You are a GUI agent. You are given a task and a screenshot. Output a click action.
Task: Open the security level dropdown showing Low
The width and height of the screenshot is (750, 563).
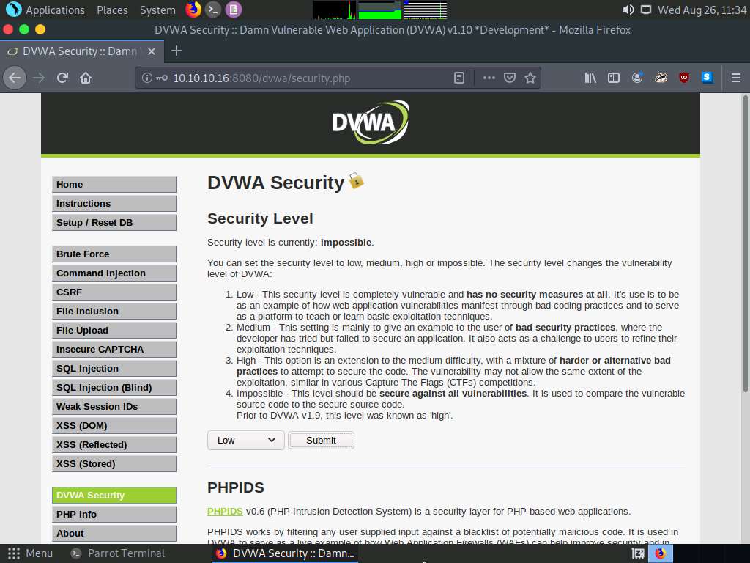(245, 440)
